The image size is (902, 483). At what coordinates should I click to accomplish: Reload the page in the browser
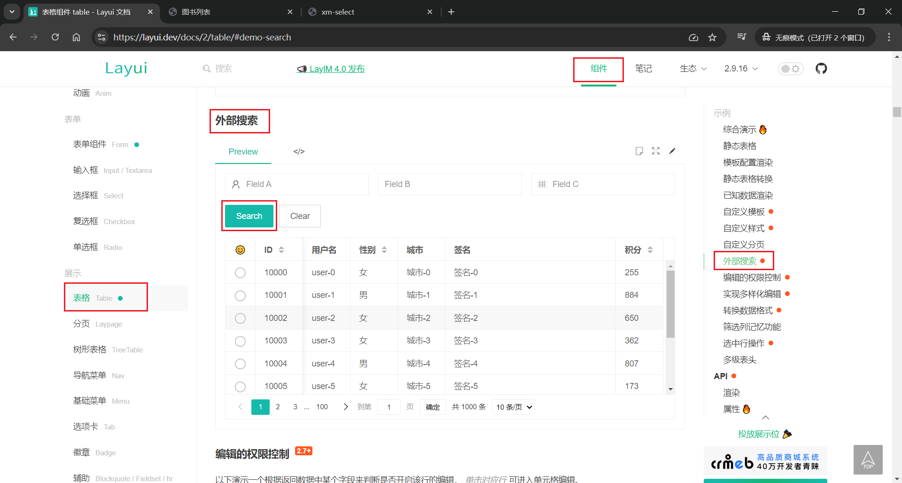coord(55,37)
